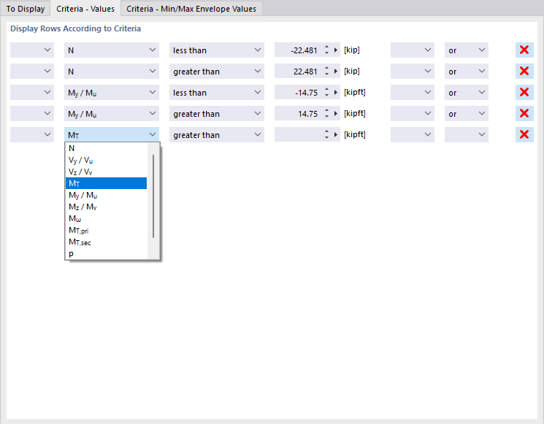This screenshot has height=424, width=544.
Task: Open quantity dropdown in second row showing N
Action: coord(112,71)
